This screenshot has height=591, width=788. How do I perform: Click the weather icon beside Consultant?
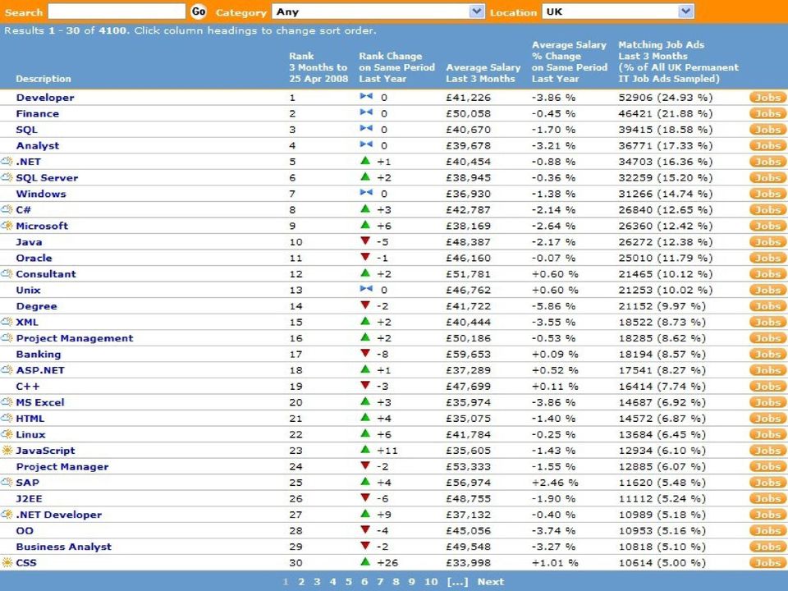click(7, 274)
